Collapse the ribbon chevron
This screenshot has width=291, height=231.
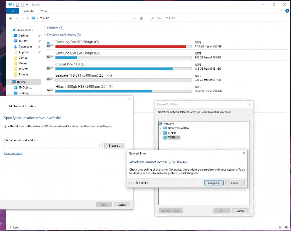click(x=282, y=11)
